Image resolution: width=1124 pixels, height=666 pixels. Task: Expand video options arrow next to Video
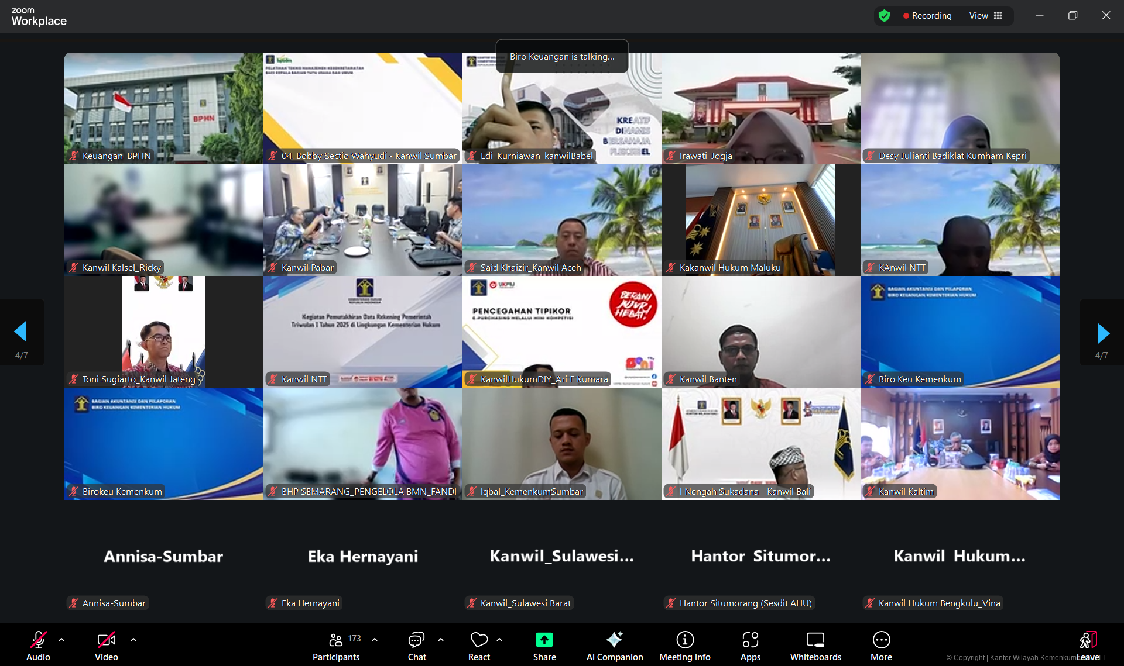point(133,640)
